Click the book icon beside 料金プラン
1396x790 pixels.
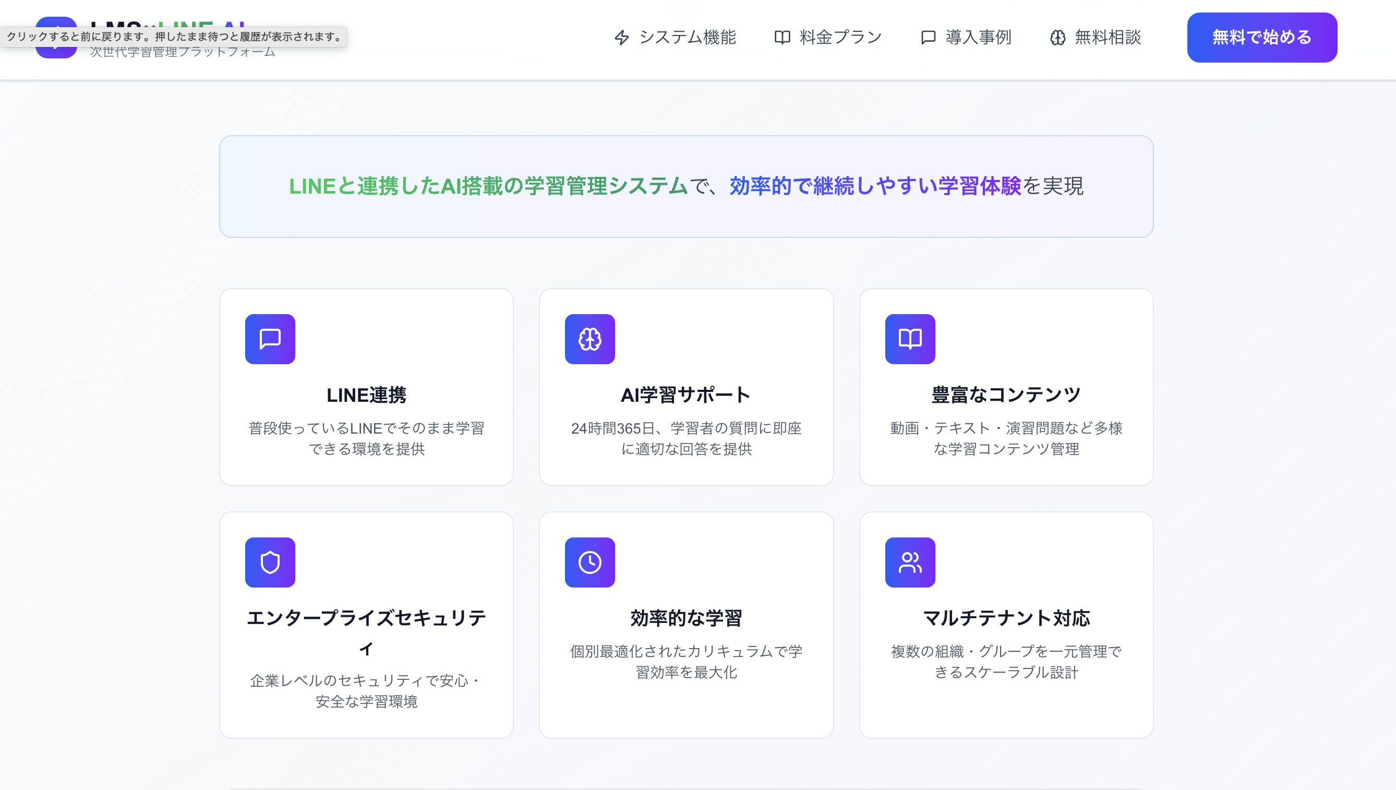pyautogui.click(x=781, y=38)
